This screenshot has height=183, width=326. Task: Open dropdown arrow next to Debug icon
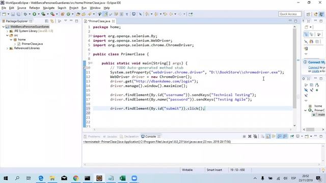click(x=30, y=14)
